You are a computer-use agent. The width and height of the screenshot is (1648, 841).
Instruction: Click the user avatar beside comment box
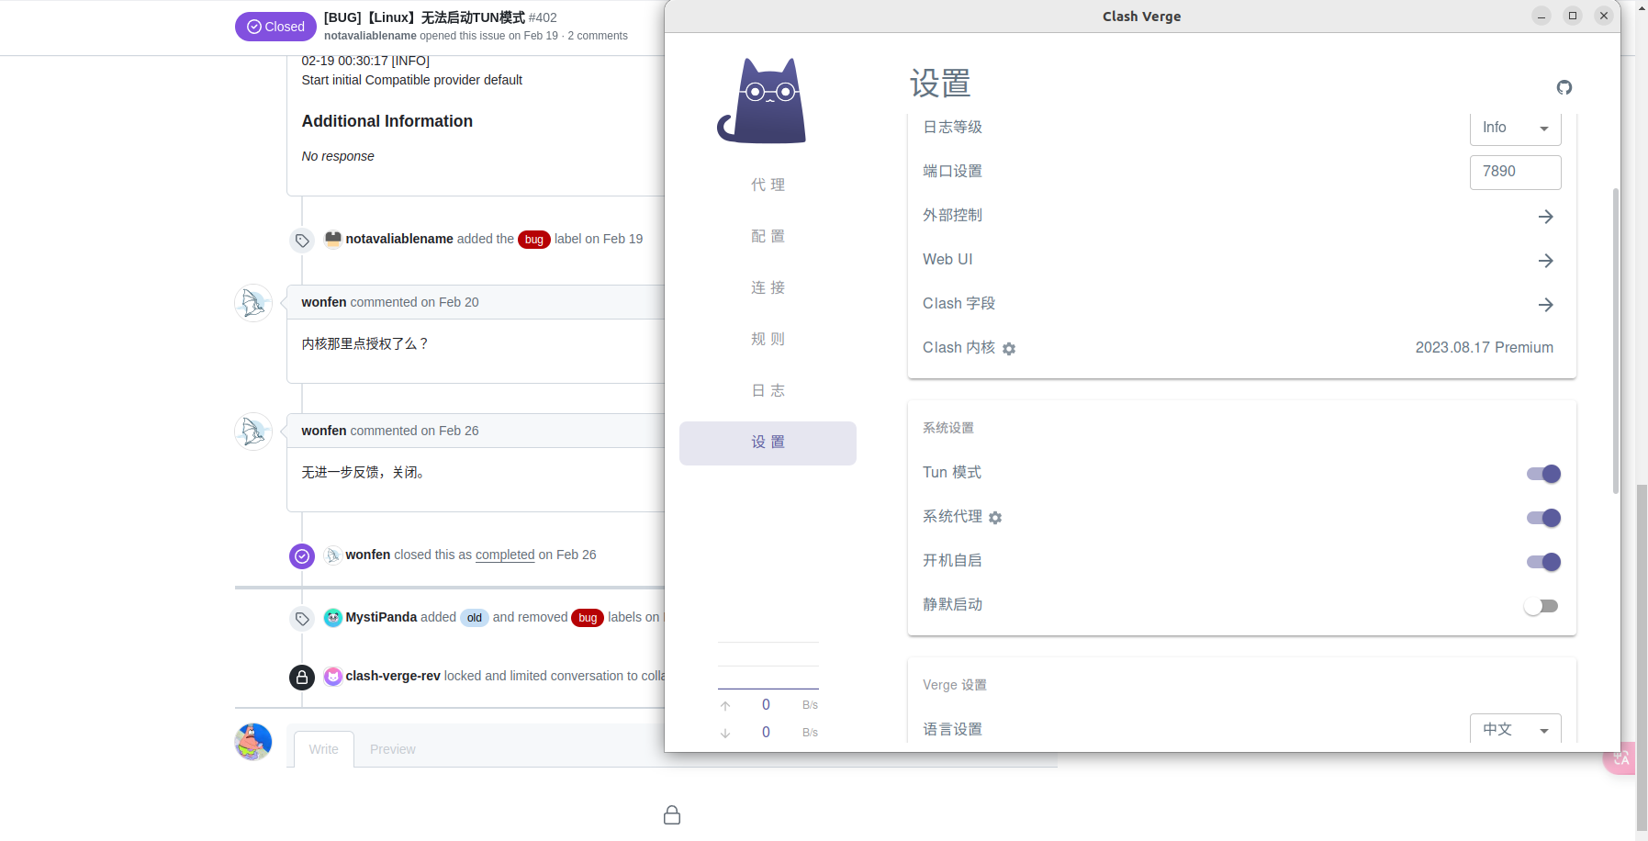[253, 742]
